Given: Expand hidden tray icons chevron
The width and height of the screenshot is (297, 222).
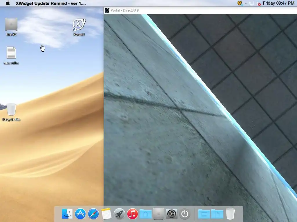Looking at the screenshot, I should (246, 3).
